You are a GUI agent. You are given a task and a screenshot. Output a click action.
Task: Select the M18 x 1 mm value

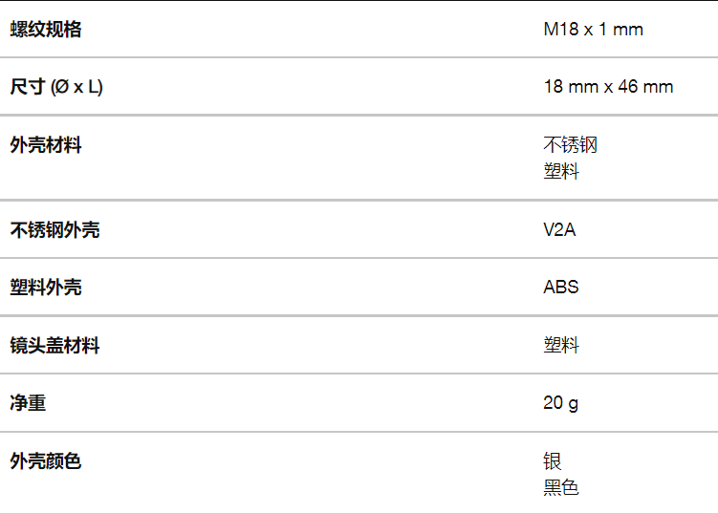[593, 30]
